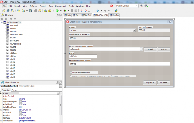The width and height of the screenshot is (194, 123).
Task: Open Run button dropdown arrow
Action: [x=61, y=11]
